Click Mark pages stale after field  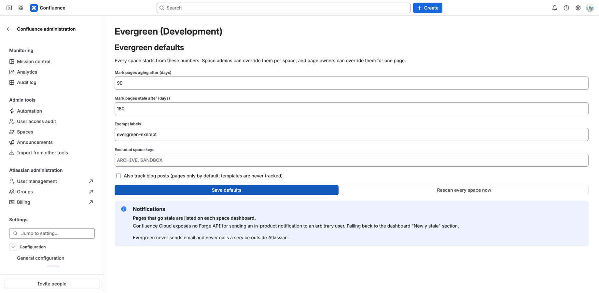[x=351, y=109]
